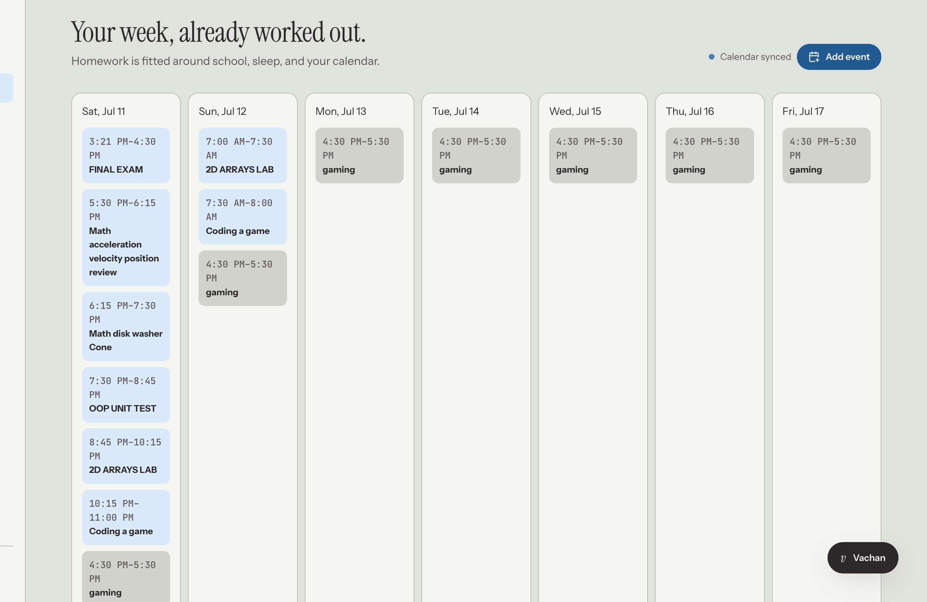The width and height of the screenshot is (927, 602).
Task: Click the highlighted sidebar item at left edge
Action: click(x=7, y=88)
